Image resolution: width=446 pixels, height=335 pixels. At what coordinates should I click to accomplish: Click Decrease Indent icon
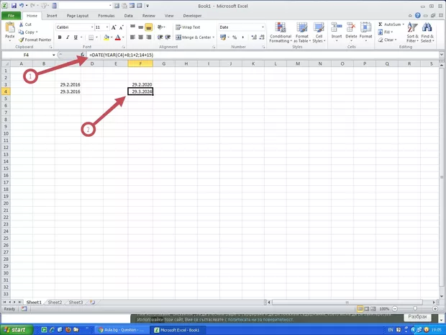click(160, 37)
